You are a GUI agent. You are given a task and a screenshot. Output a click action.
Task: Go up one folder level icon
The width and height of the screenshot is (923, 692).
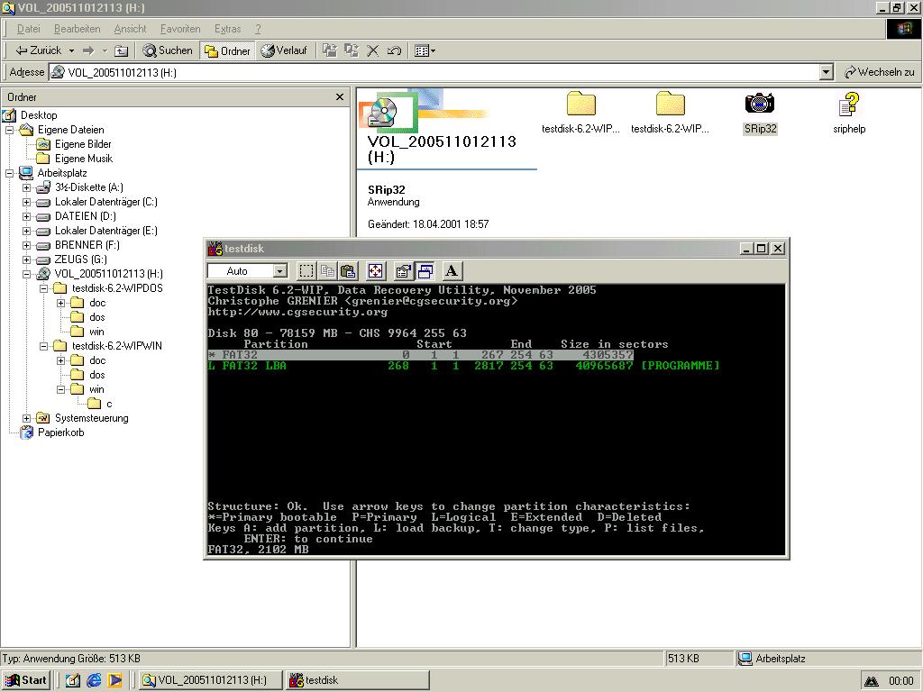[x=122, y=50]
